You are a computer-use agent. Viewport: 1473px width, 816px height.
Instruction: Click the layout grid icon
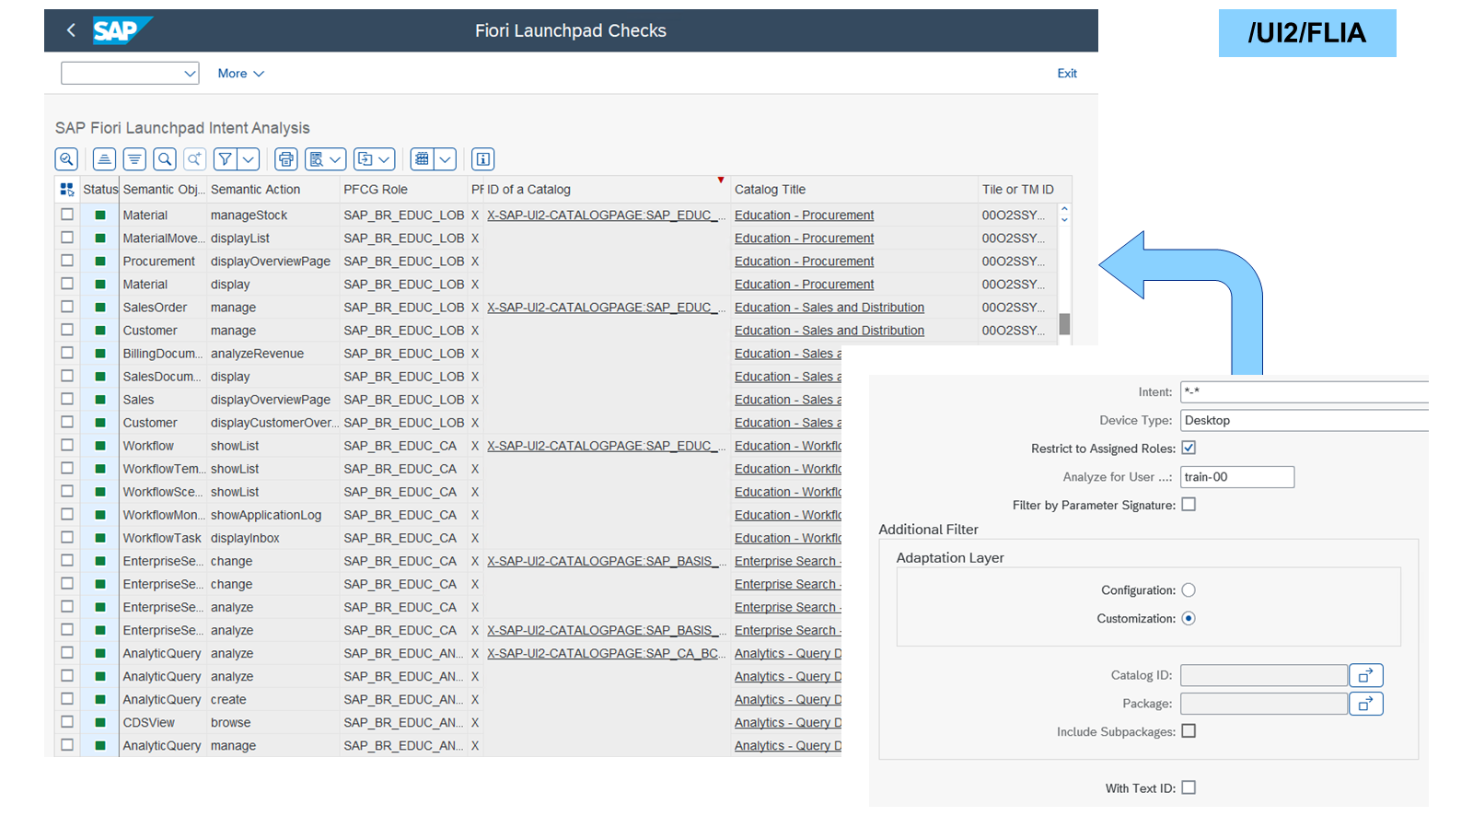pos(422,159)
